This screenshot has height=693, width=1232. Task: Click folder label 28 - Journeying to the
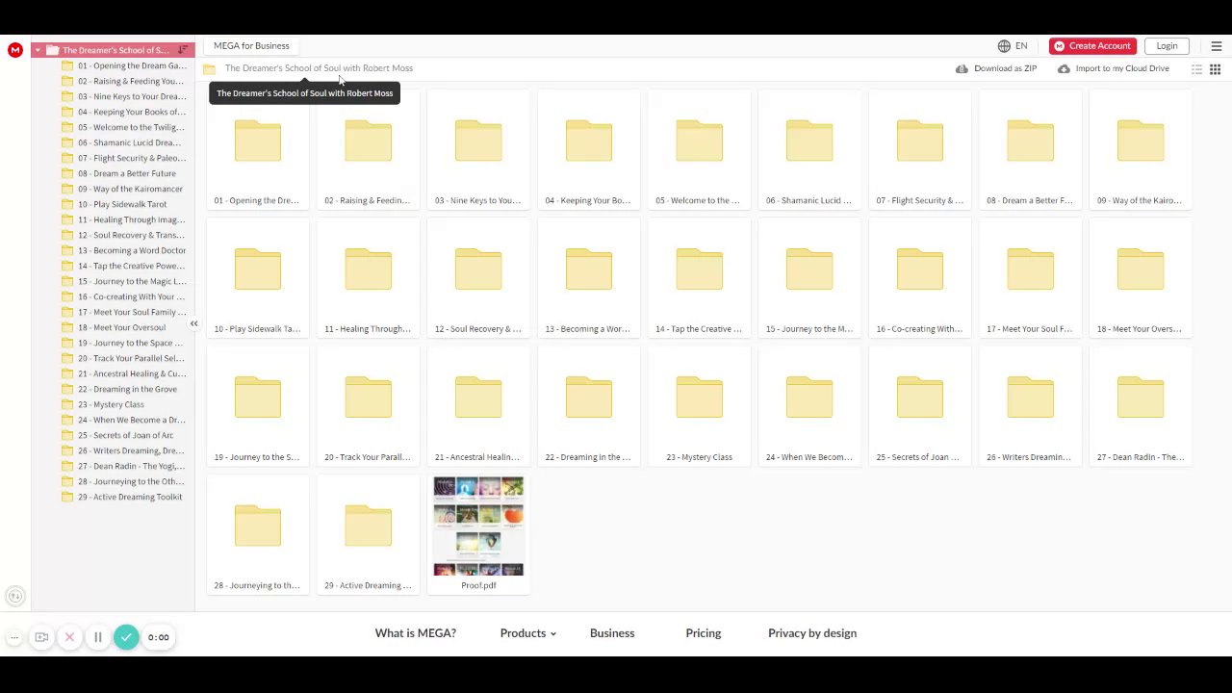point(258,585)
